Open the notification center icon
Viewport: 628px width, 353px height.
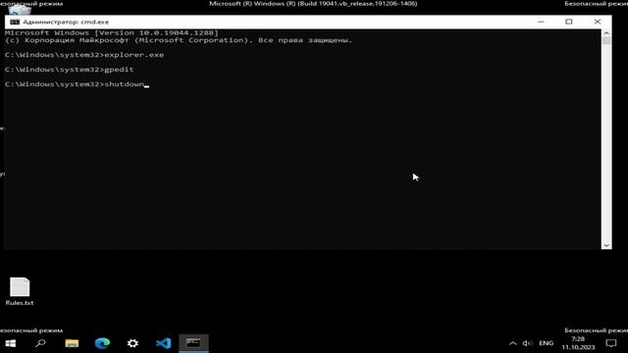[610, 343]
